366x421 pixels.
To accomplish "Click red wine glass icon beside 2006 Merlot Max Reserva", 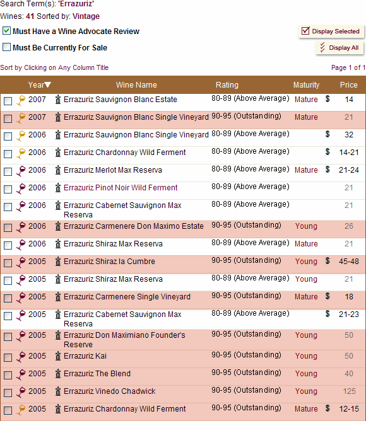I will [21, 171].
